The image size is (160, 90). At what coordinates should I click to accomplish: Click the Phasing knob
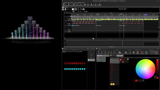111,52
